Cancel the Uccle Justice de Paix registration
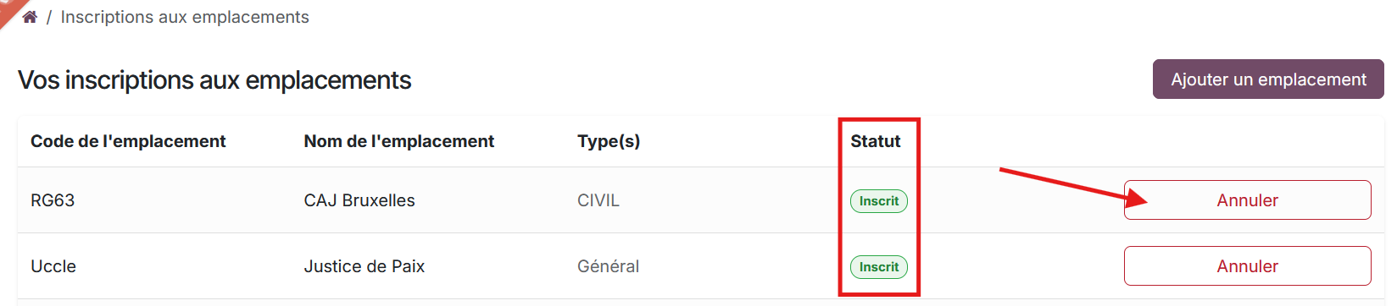Screen dimensions: 1397x306 tap(1247, 266)
